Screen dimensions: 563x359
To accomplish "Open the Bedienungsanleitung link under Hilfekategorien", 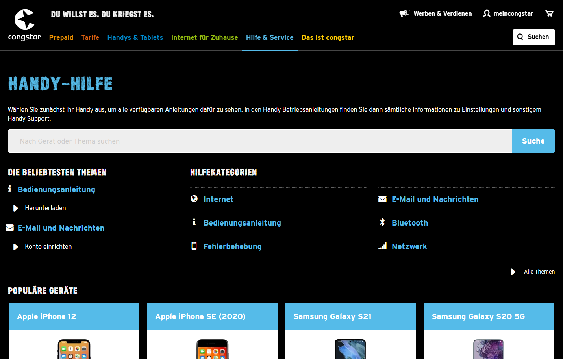I will point(242,223).
